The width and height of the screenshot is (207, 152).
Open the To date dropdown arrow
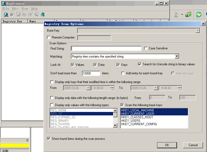coord(156,88)
